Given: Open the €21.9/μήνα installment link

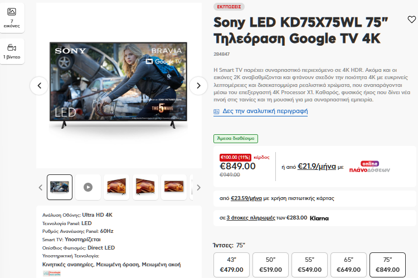Looking at the screenshot, I should [317, 167].
